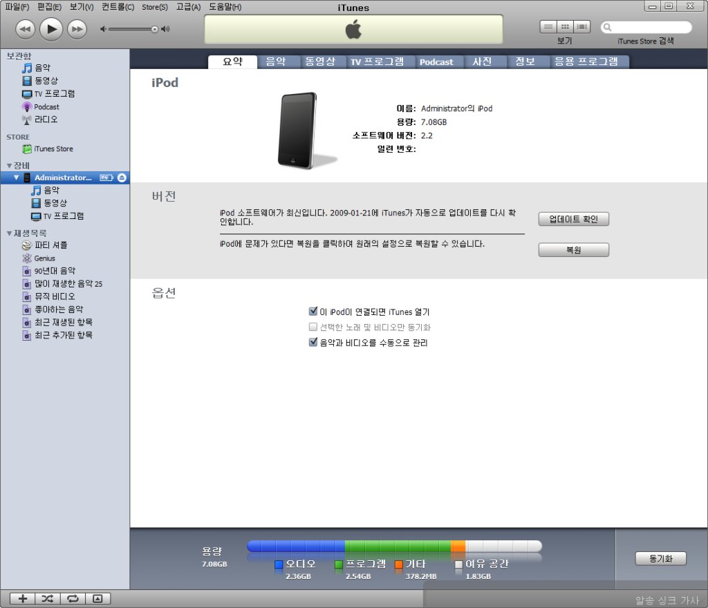
Task: Select the 요약 tab
Action: (232, 61)
